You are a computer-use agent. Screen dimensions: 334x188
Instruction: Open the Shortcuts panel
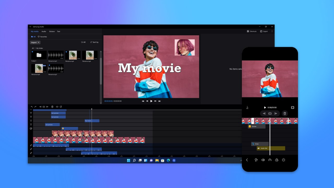pos(251,31)
